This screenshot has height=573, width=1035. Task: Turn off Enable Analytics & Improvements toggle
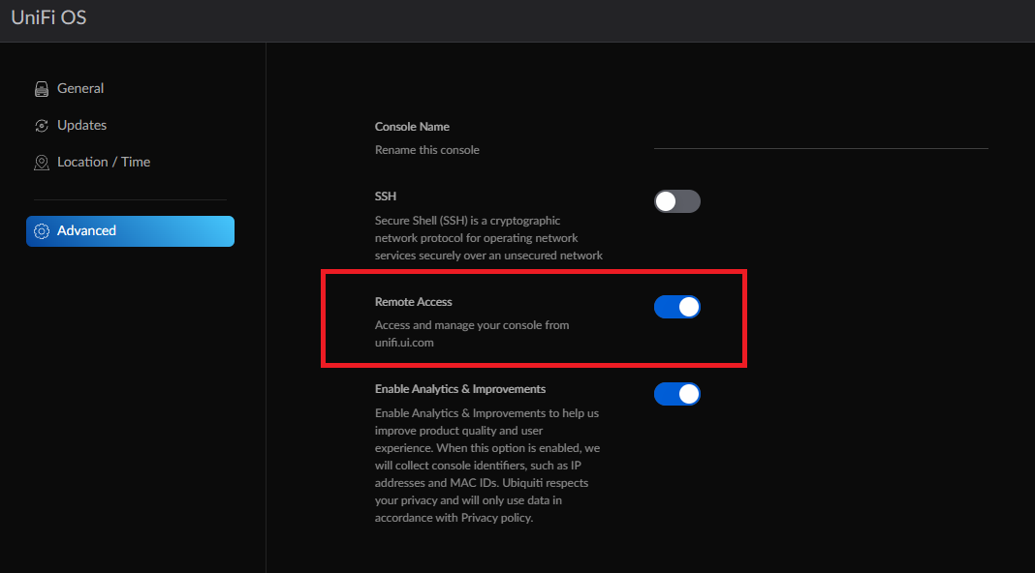[x=676, y=394]
